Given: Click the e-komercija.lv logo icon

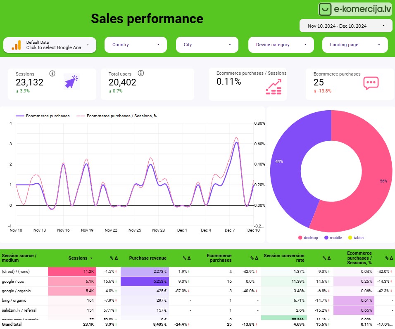Looking at the screenshot, I should click(326, 9).
